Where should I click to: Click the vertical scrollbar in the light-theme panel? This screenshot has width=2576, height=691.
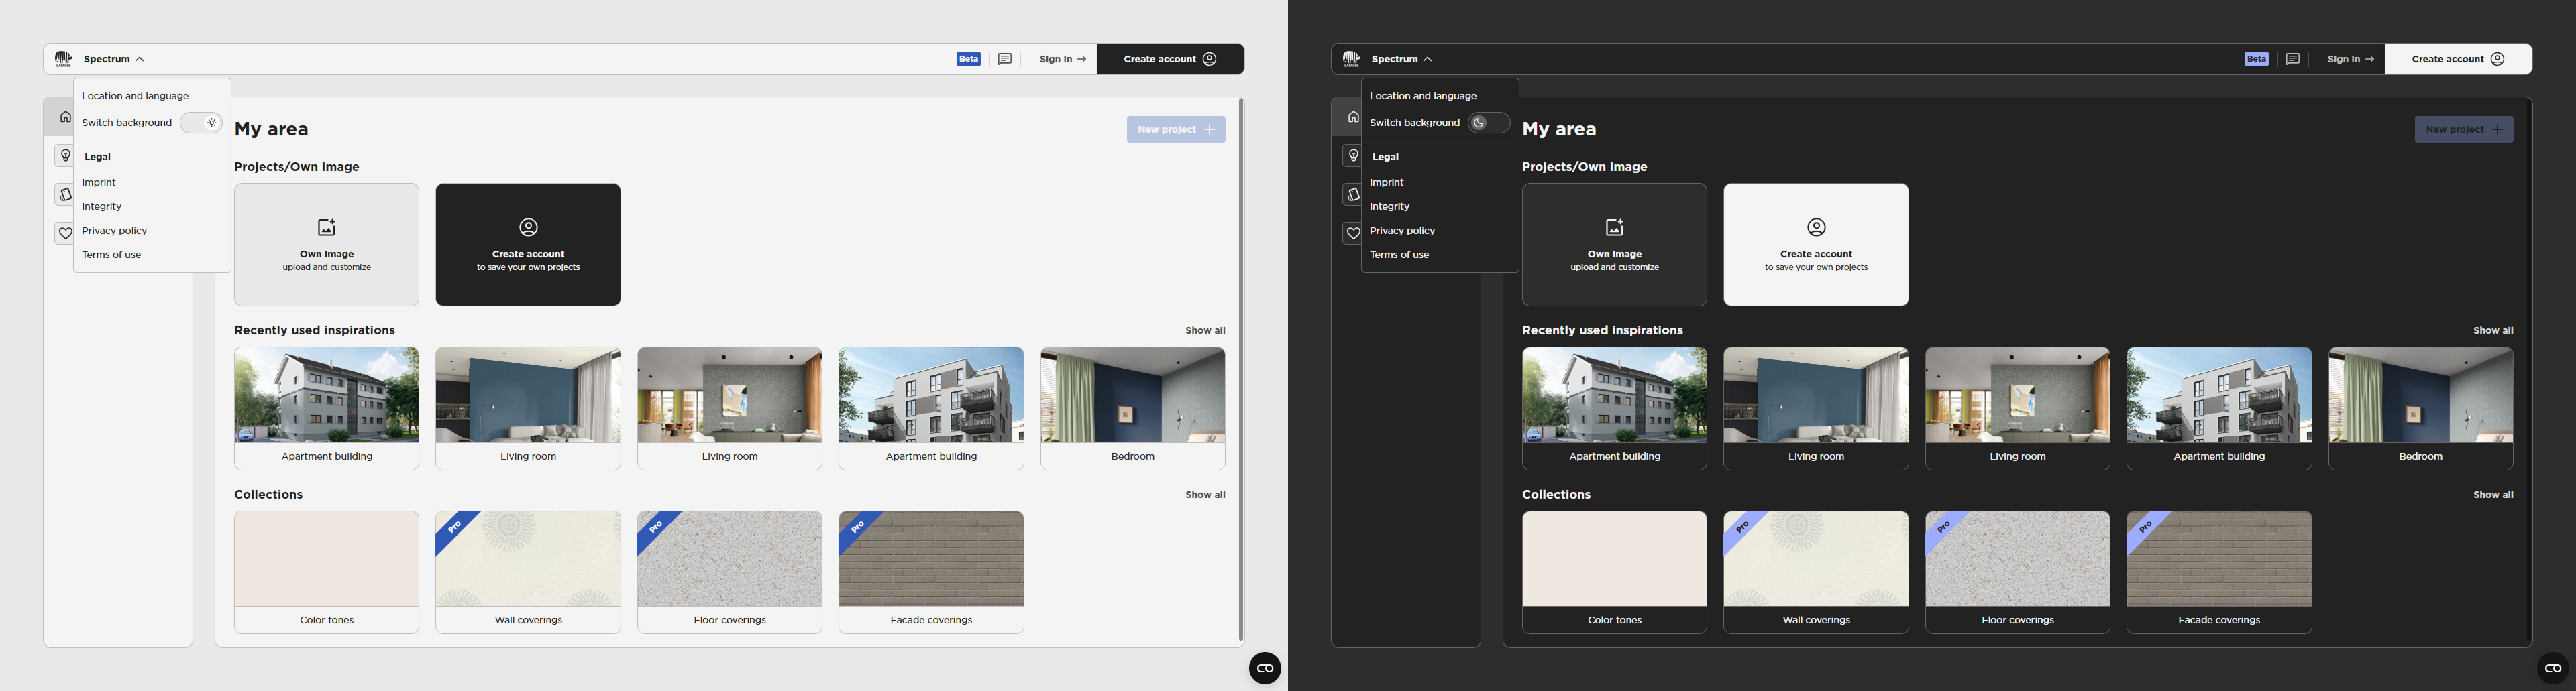(1241, 369)
